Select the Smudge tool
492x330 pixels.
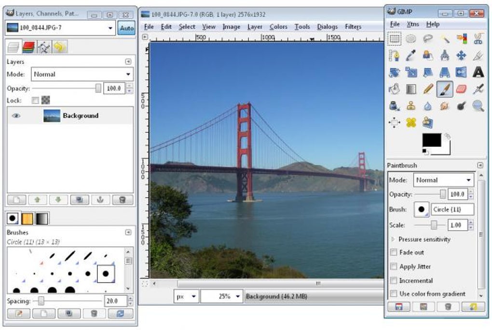(445, 106)
